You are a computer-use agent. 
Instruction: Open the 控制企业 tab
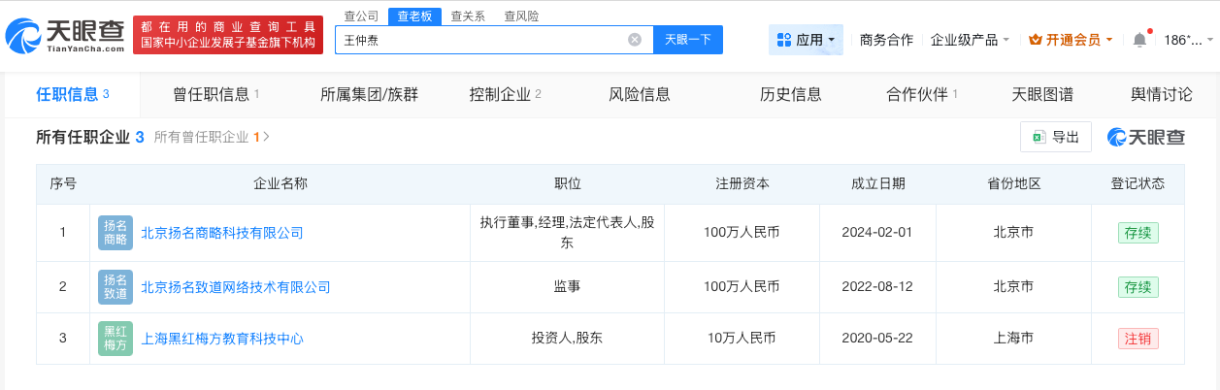click(505, 94)
